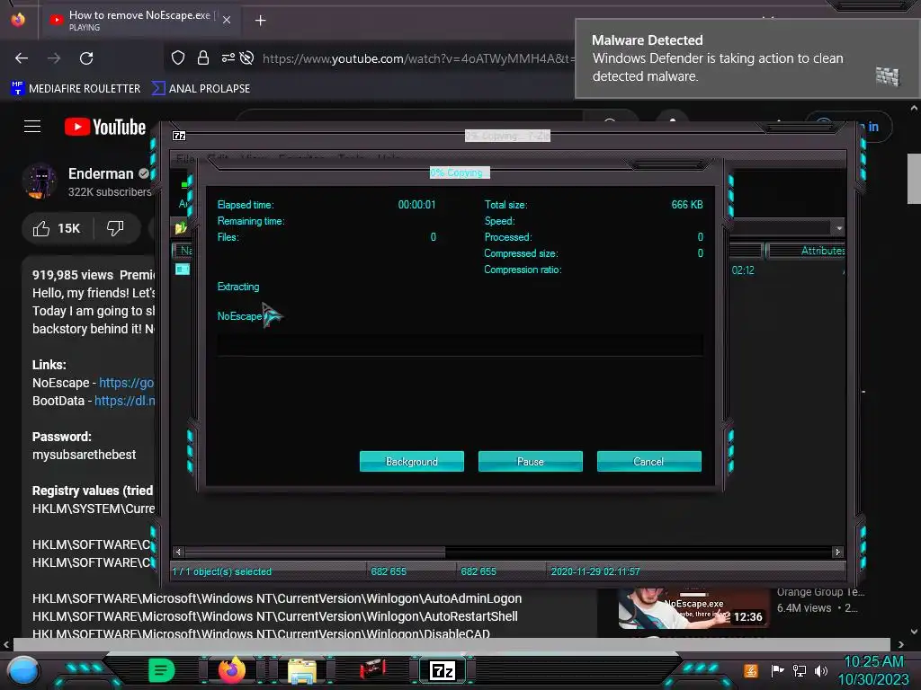
Task: Click the site security padlock icon
Action: (x=203, y=57)
